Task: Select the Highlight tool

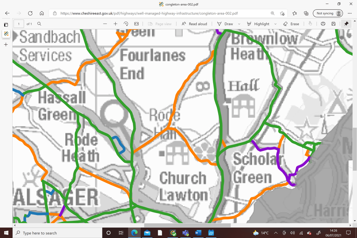Action: [259, 24]
